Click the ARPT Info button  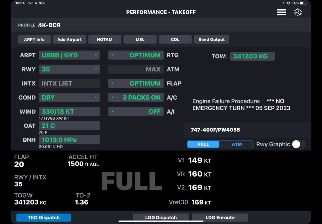point(34,39)
